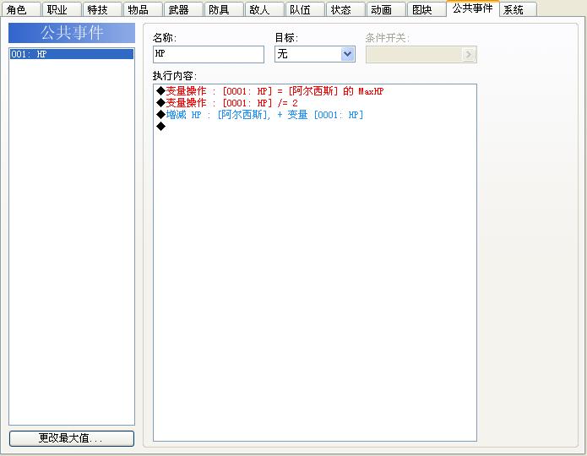Select the 增减 HP command line

click(314, 115)
